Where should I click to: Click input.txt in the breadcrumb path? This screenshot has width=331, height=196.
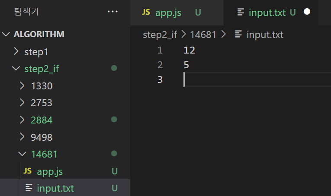(265, 35)
